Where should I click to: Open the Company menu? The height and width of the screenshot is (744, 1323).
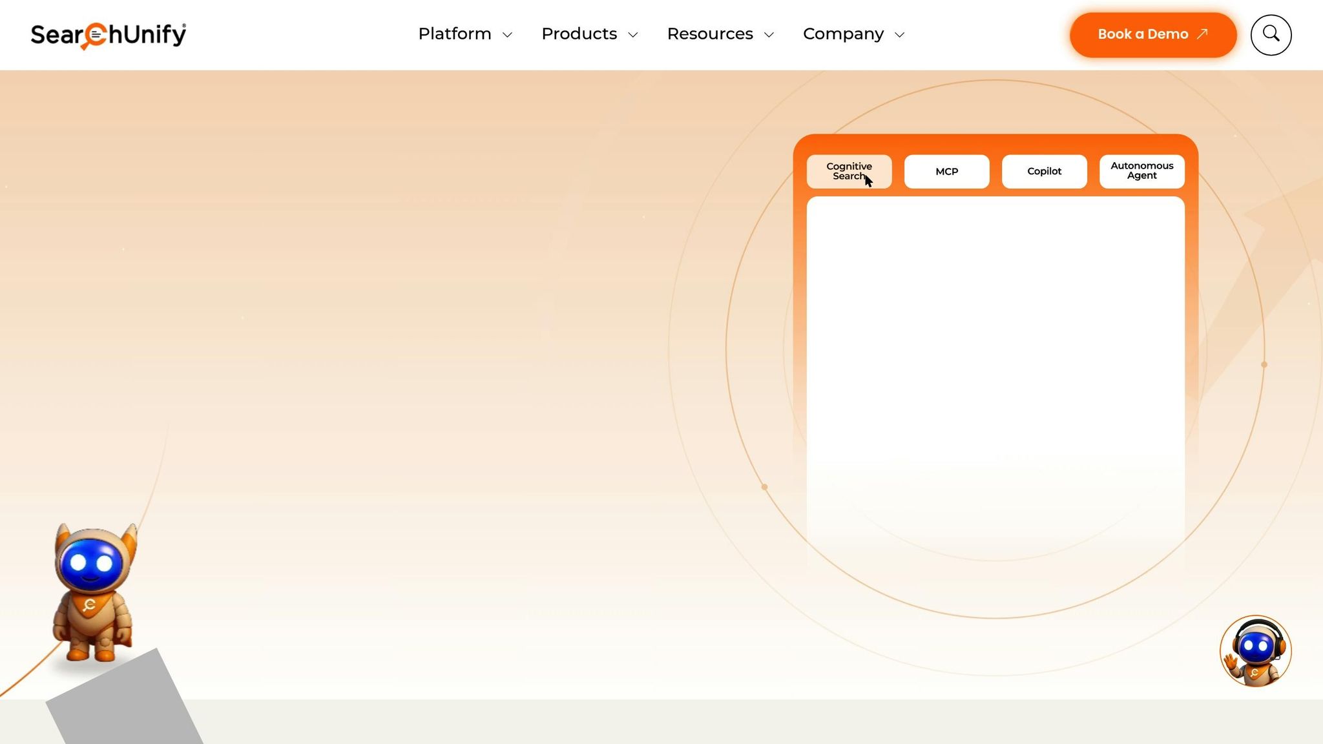[x=843, y=34]
